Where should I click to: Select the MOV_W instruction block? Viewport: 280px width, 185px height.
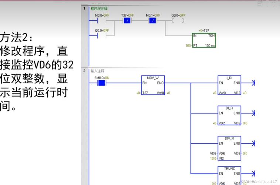pos(153,85)
